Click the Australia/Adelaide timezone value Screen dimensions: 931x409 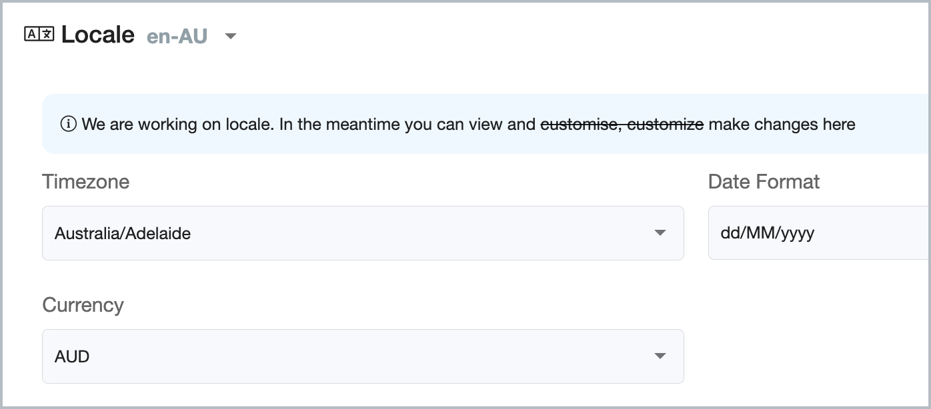click(x=123, y=234)
